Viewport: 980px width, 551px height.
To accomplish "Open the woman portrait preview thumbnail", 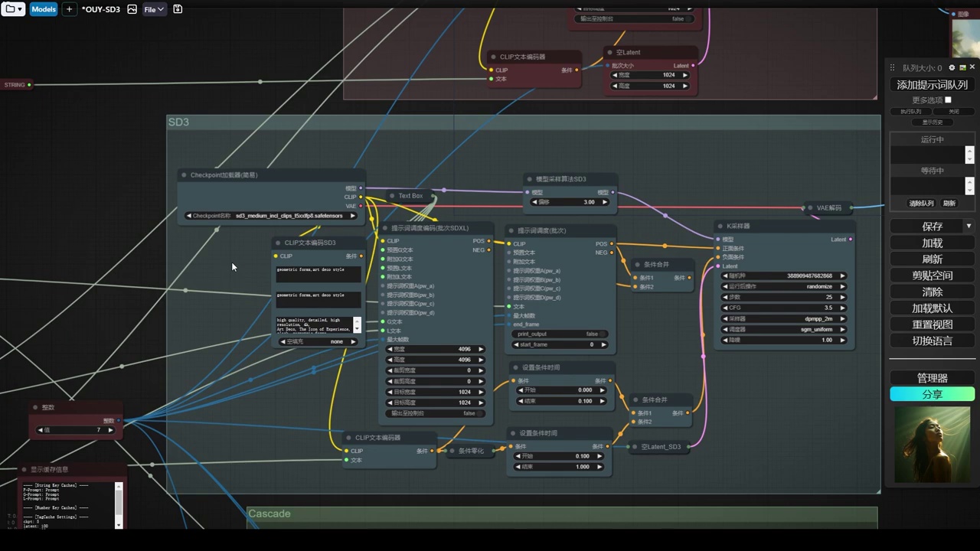I will [932, 444].
